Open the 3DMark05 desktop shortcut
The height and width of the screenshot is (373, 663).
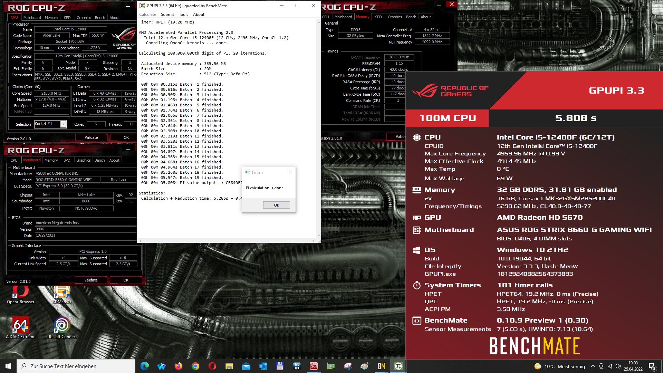(x=62, y=295)
